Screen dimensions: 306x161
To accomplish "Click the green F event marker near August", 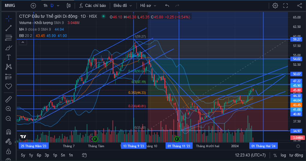I will tap(95, 139).
